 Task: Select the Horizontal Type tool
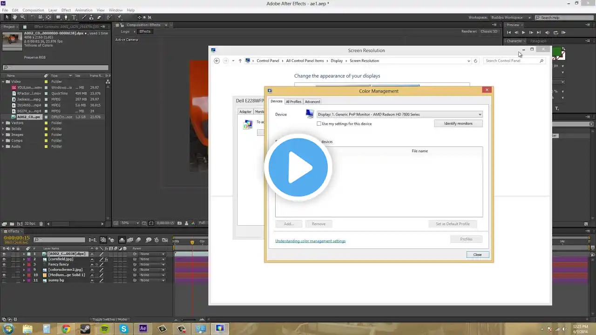74,17
